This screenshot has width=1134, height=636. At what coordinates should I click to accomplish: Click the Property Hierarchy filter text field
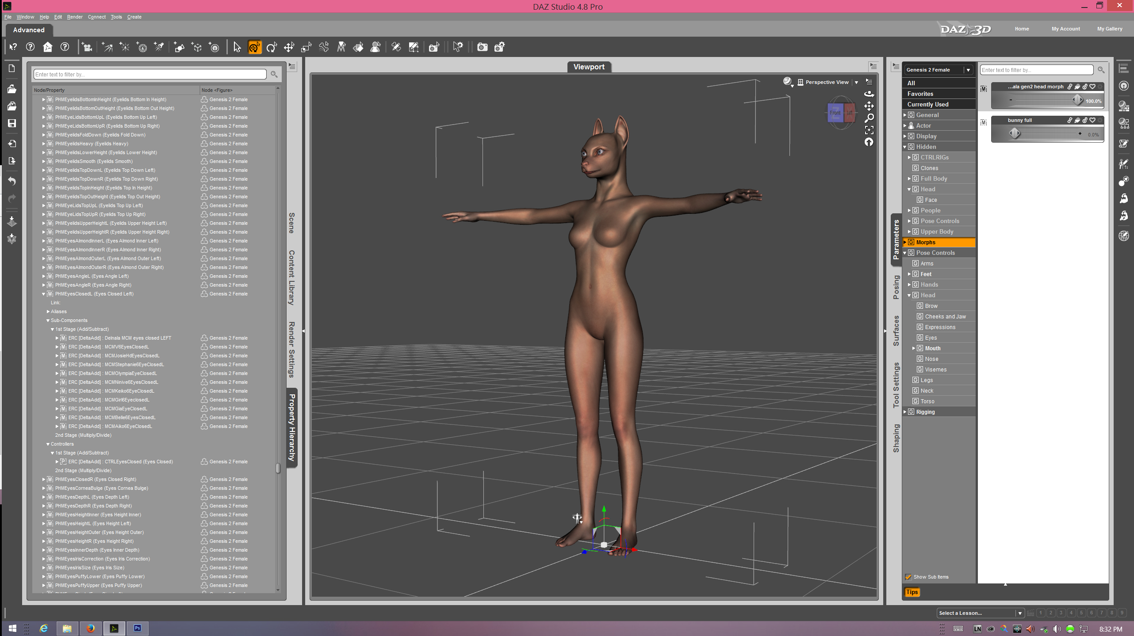149,74
